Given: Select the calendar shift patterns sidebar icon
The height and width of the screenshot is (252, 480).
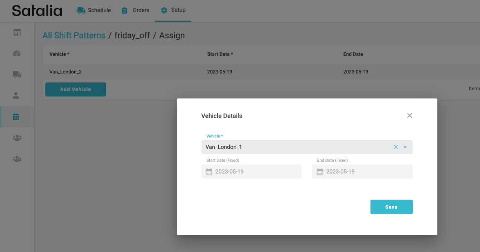Looking at the screenshot, I should (x=16, y=116).
